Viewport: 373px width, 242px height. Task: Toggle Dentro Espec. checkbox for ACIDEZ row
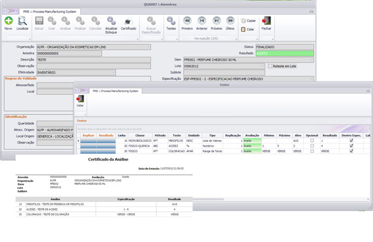click(351, 146)
